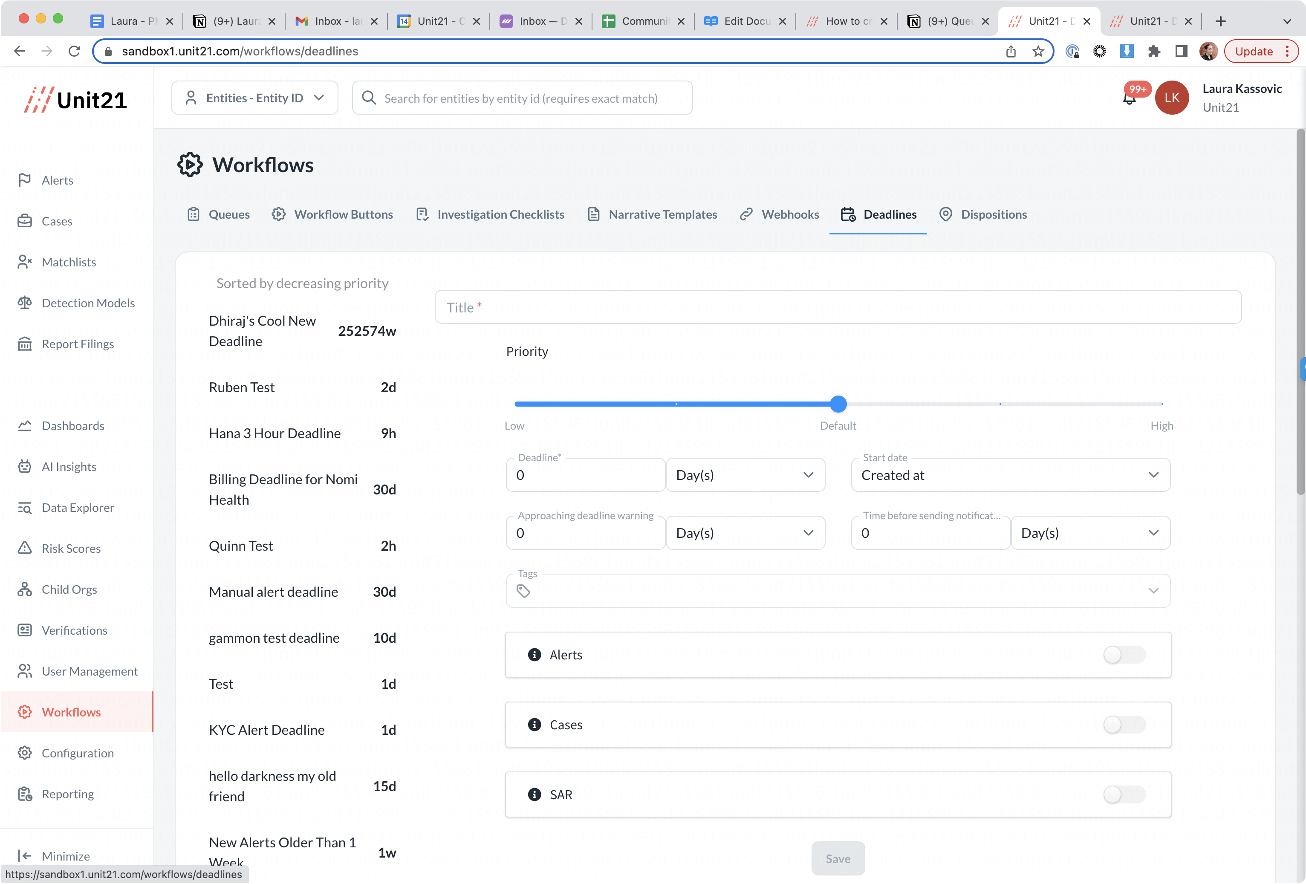This screenshot has height=884, width=1306.
Task: Click the Minimize sidebar icon
Action: (25, 856)
